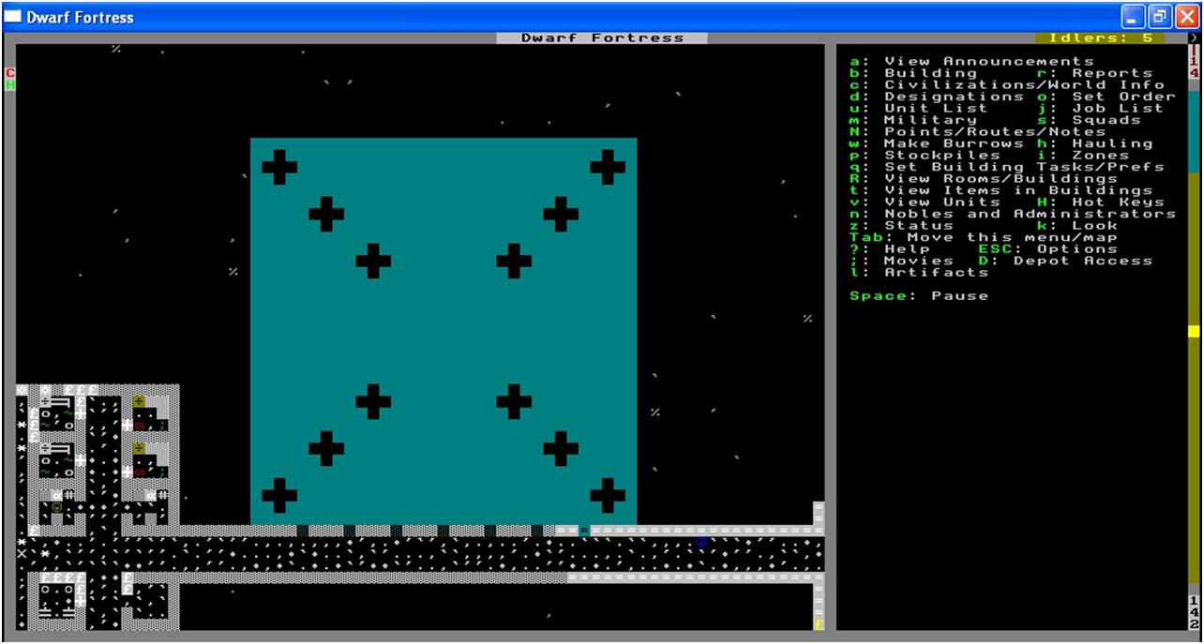
Task: Click the Space: Pause command
Action: [x=919, y=295]
